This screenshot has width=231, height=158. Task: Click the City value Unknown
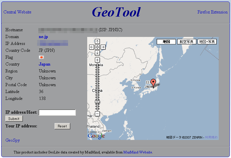(x=47, y=78)
